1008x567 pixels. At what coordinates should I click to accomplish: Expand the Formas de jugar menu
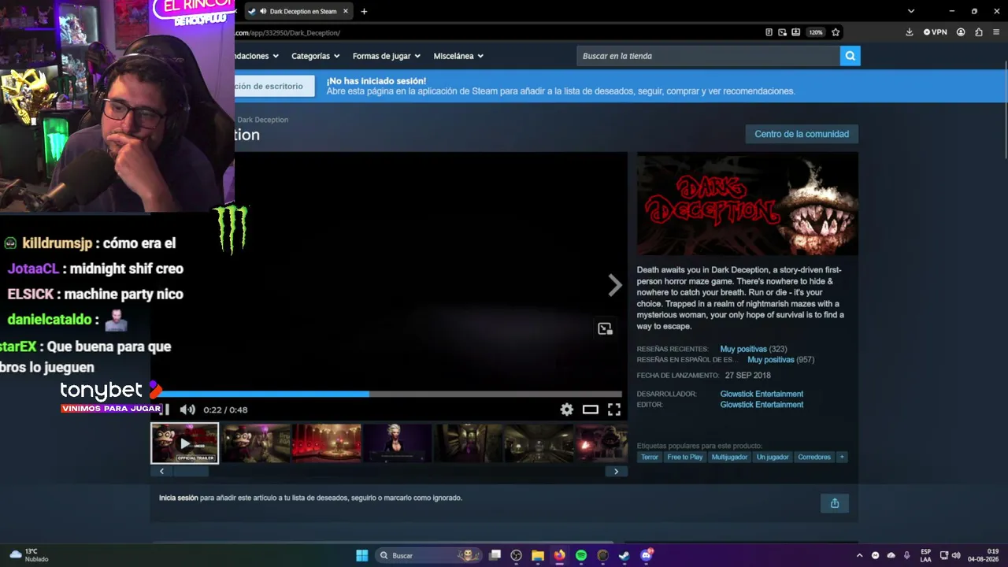coord(387,56)
